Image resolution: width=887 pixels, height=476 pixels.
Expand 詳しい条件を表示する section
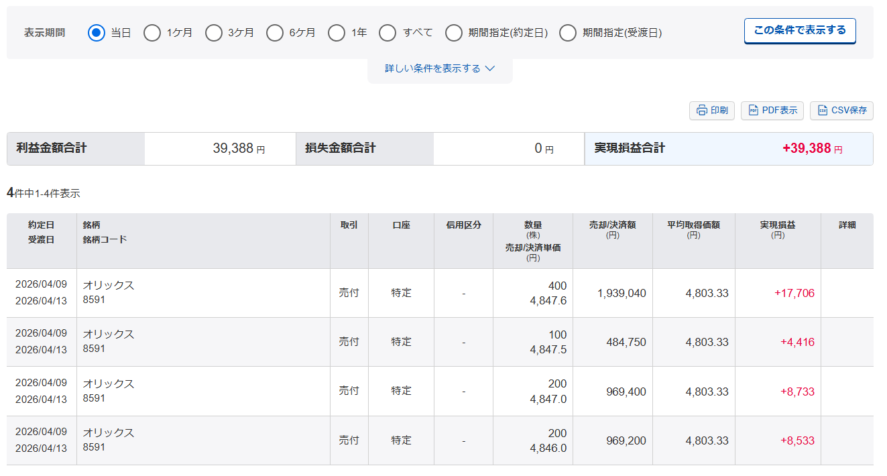pyautogui.click(x=432, y=68)
